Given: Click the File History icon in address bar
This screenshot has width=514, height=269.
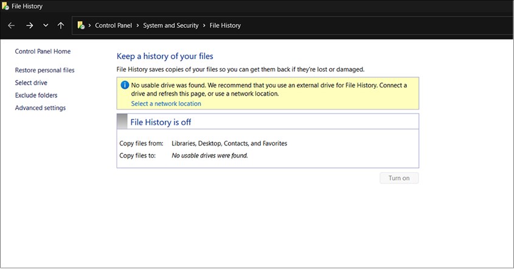Looking at the screenshot, I should pyautogui.click(x=81, y=26).
